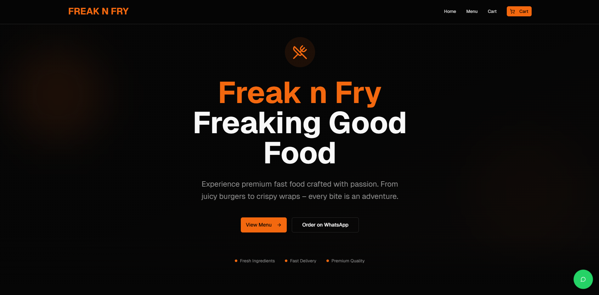Select the plain Cart nav link
This screenshot has height=295, width=599.
click(492, 11)
